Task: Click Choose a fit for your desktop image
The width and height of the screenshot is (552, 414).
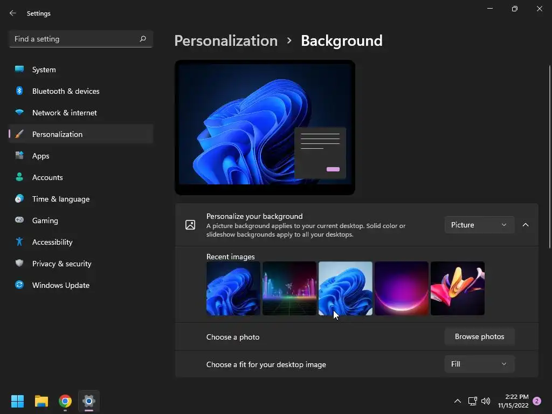Action: click(x=266, y=364)
